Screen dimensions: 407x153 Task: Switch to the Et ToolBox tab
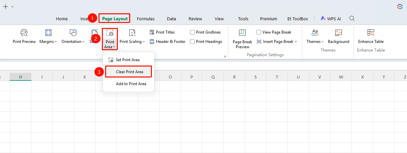point(297,19)
